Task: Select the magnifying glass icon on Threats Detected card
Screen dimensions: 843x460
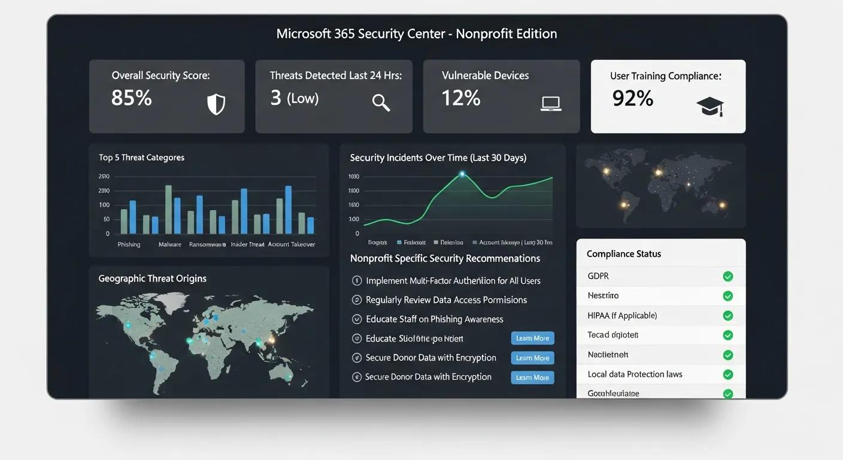Action: click(x=381, y=103)
